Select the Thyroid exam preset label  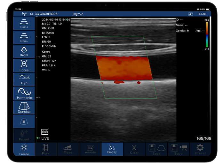77,14
